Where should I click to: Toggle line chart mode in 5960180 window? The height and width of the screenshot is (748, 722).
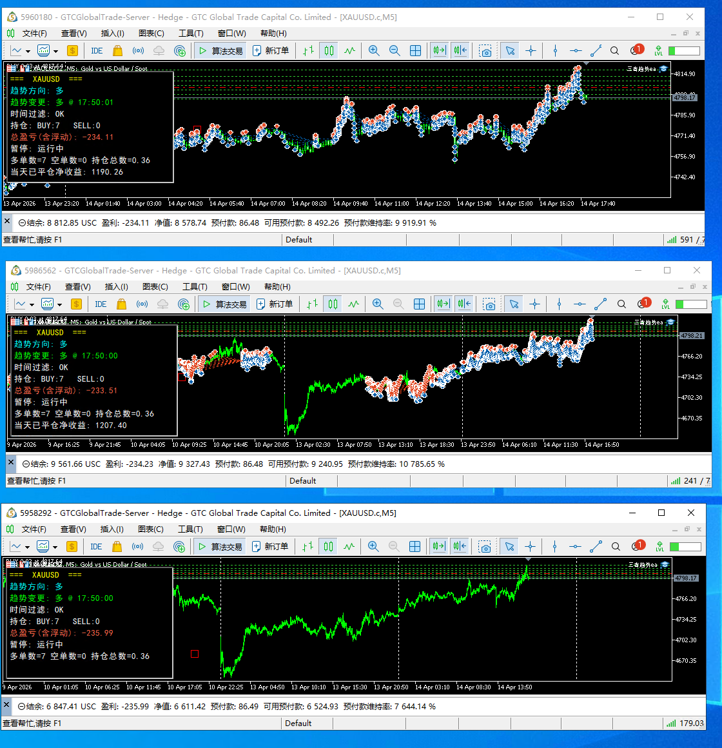pyautogui.click(x=350, y=50)
